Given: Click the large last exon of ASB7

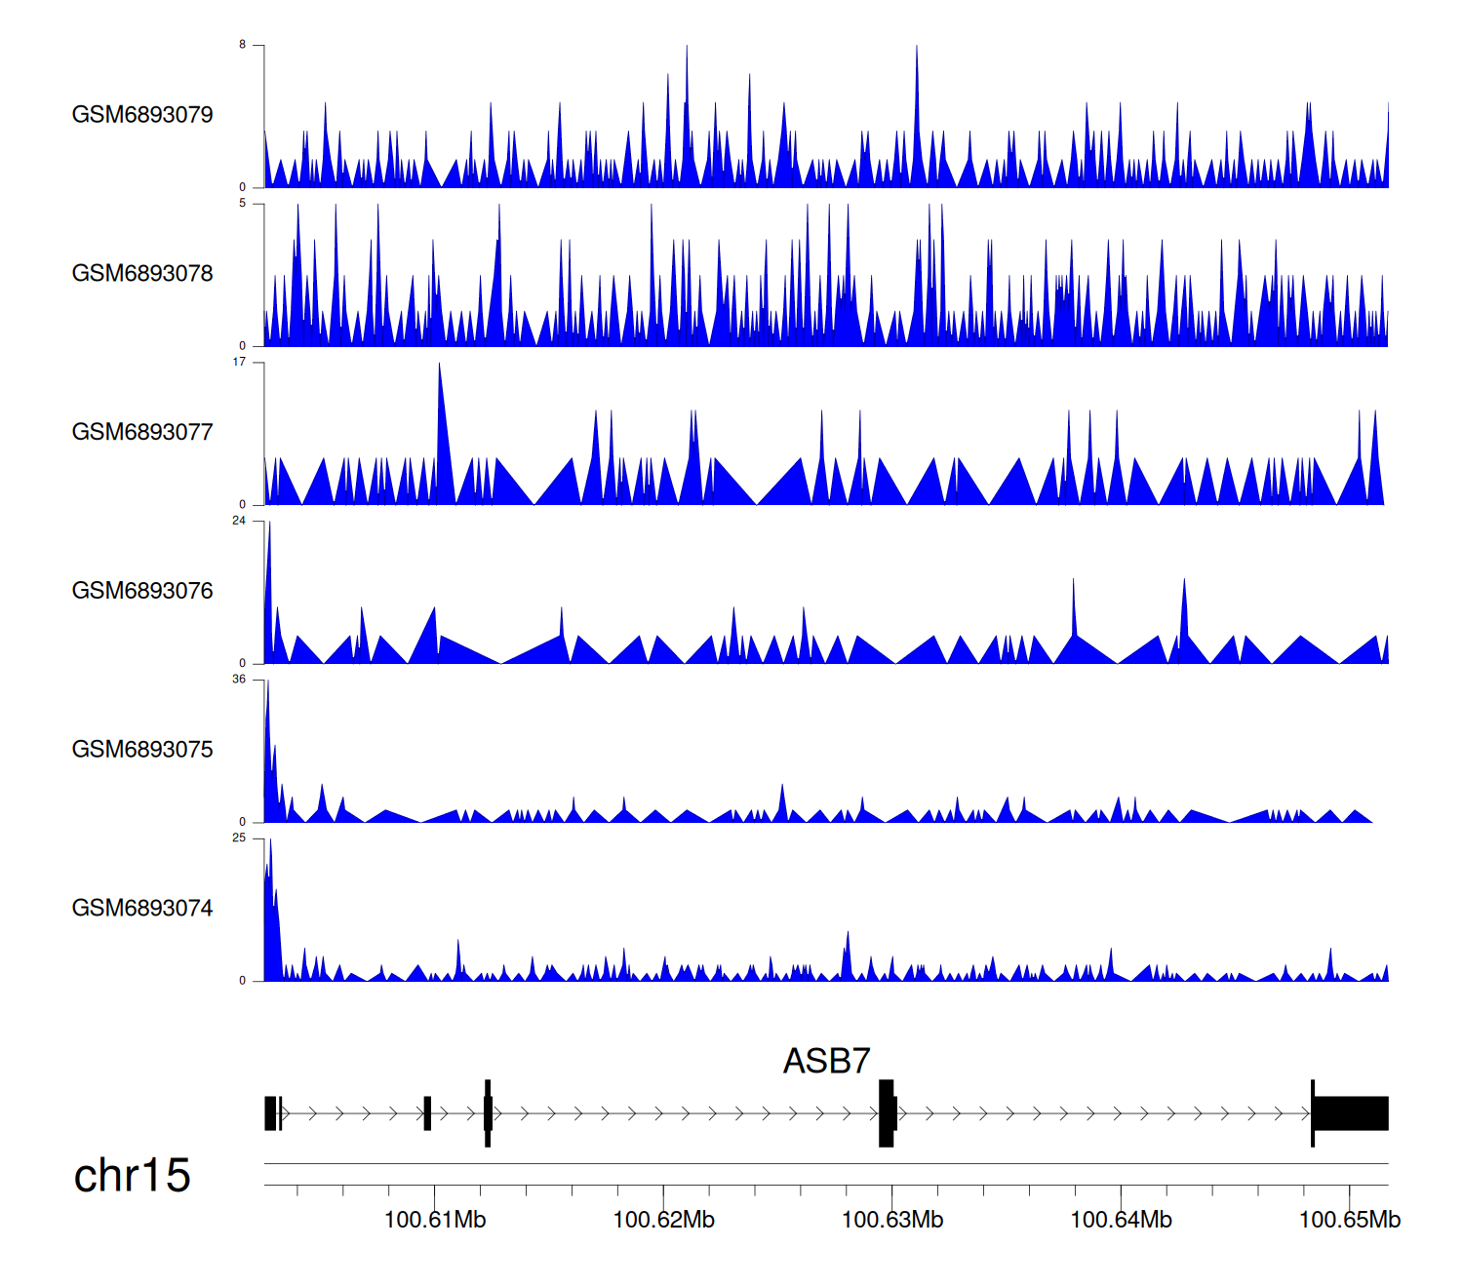Looking at the screenshot, I should 1352,1113.
